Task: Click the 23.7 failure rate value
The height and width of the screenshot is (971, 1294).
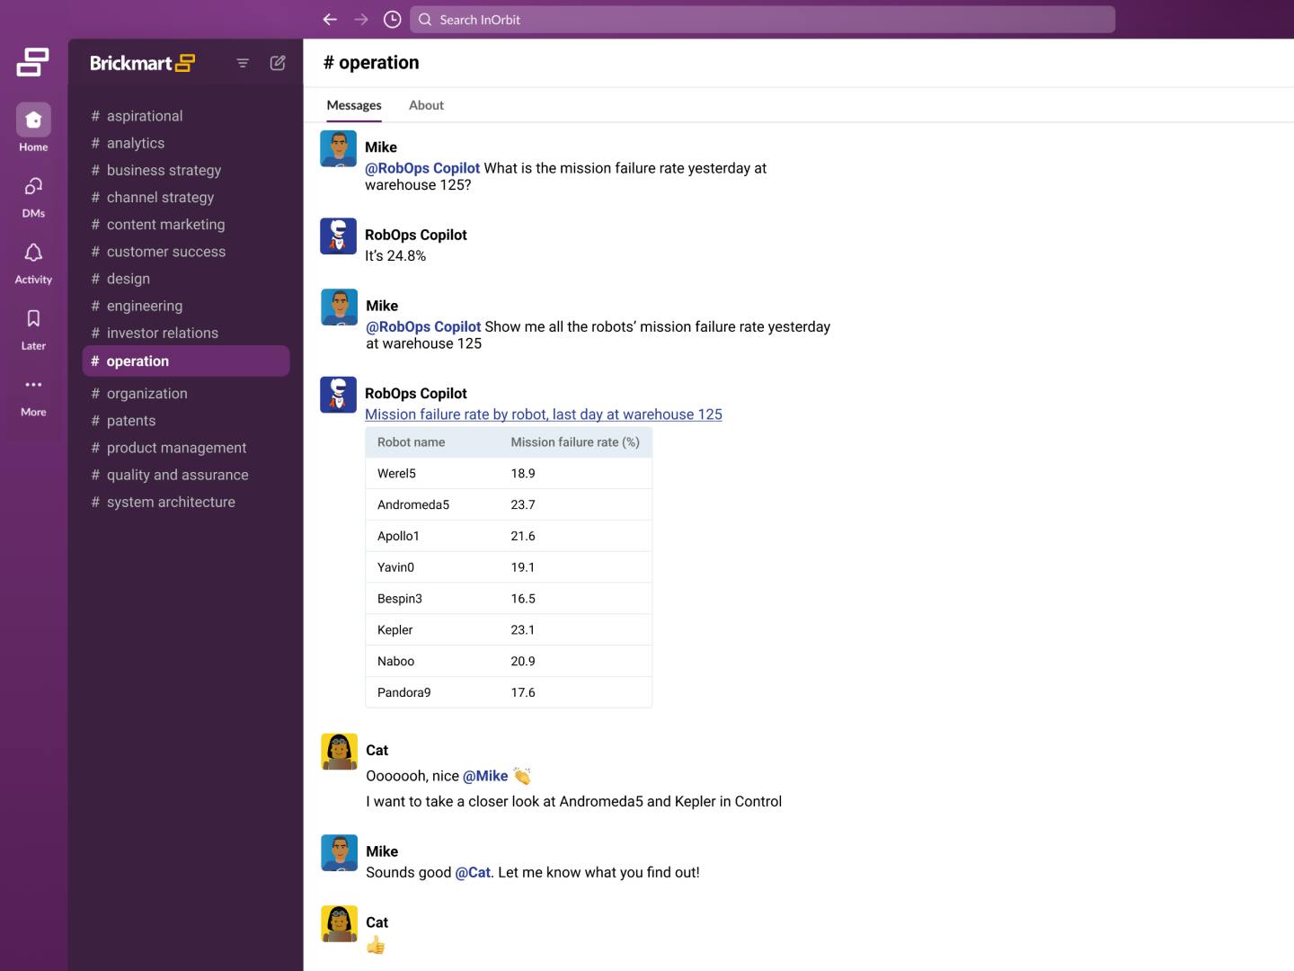Action: point(523,504)
